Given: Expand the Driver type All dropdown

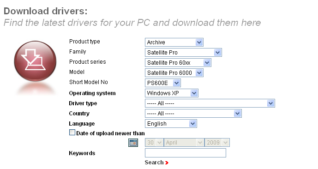Looking at the screenshot, I should (210, 103).
